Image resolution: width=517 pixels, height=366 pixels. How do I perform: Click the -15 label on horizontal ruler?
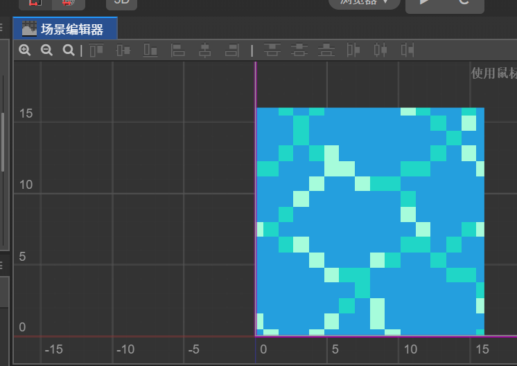[54, 349]
